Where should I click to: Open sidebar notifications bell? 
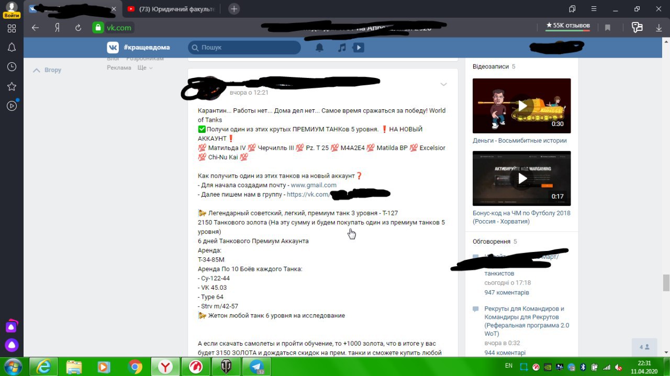pos(12,48)
